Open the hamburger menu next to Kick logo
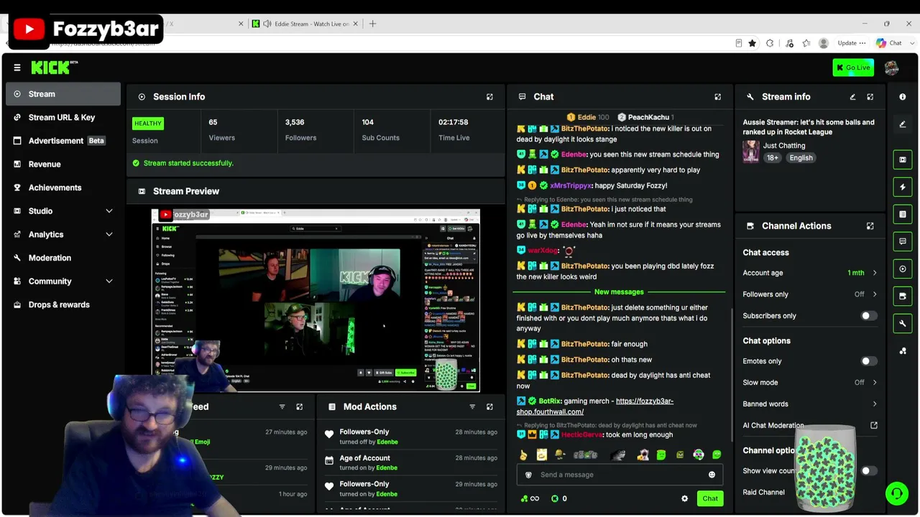The image size is (920, 517). coord(17,67)
